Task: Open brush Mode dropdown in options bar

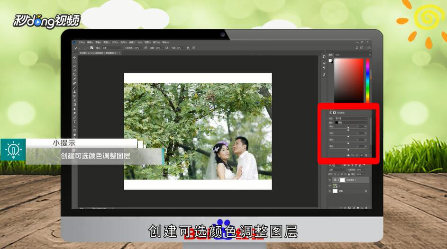Action: coord(112,48)
